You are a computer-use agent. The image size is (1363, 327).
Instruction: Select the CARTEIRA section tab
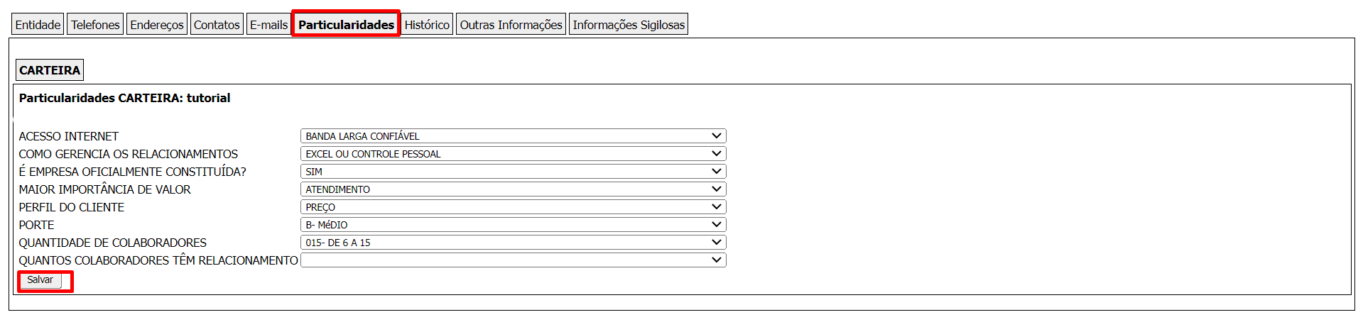(50, 70)
